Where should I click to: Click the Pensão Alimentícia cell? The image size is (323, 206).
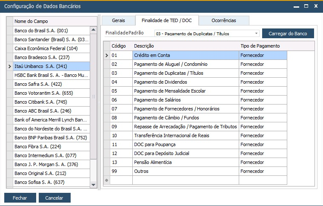pyautogui.click(x=186, y=162)
